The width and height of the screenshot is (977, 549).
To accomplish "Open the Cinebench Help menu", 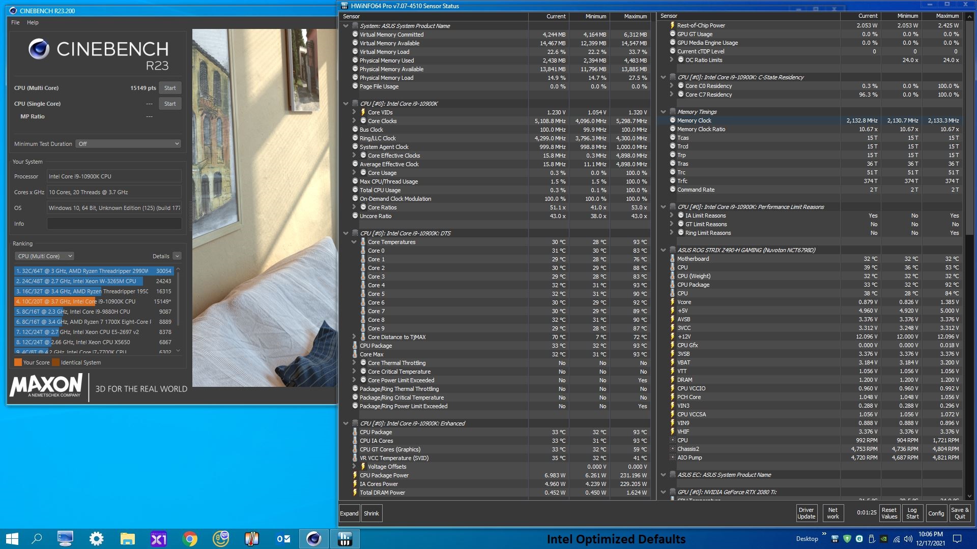I will (x=33, y=22).
